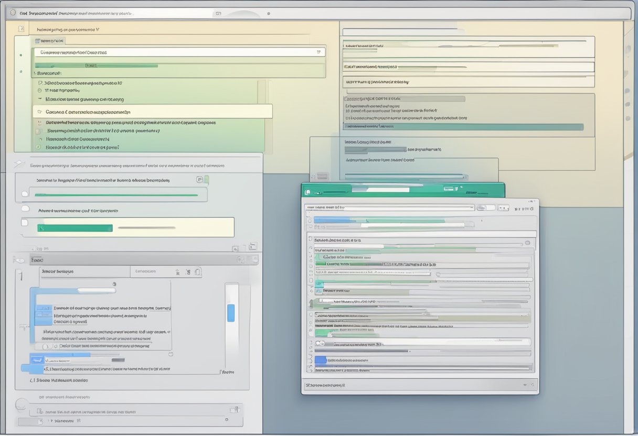Tick the checkbox left of the solid green progress bar
Viewport: 638px width, 436px height.
click(24, 223)
